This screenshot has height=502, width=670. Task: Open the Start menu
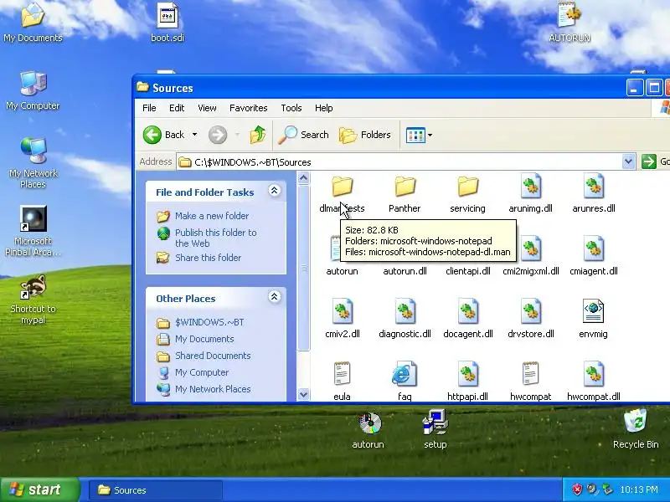coord(39,489)
